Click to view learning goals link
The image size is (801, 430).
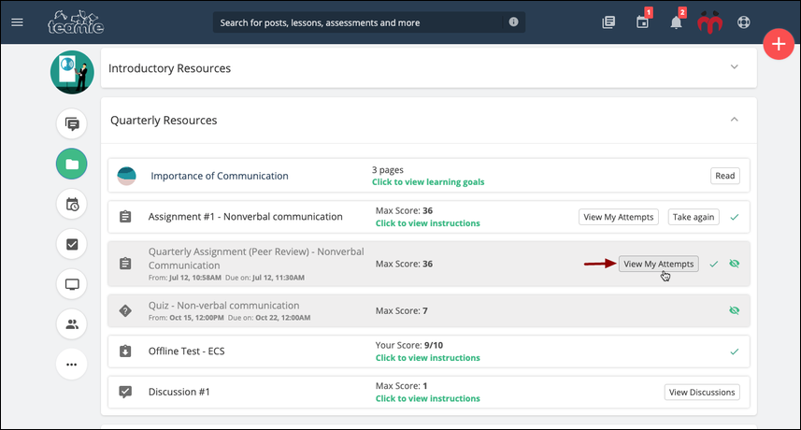(x=428, y=181)
